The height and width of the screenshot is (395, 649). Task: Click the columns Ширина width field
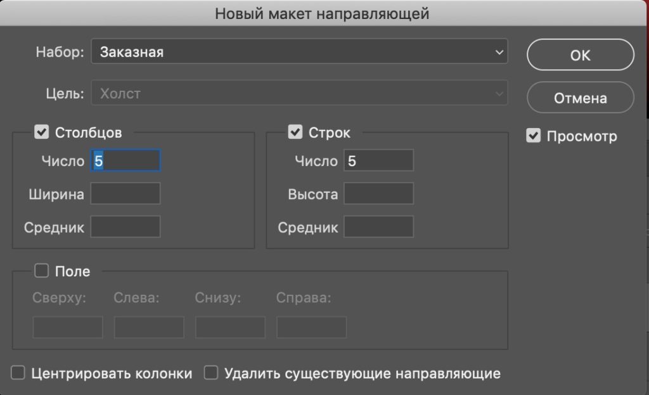click(125, 194)
